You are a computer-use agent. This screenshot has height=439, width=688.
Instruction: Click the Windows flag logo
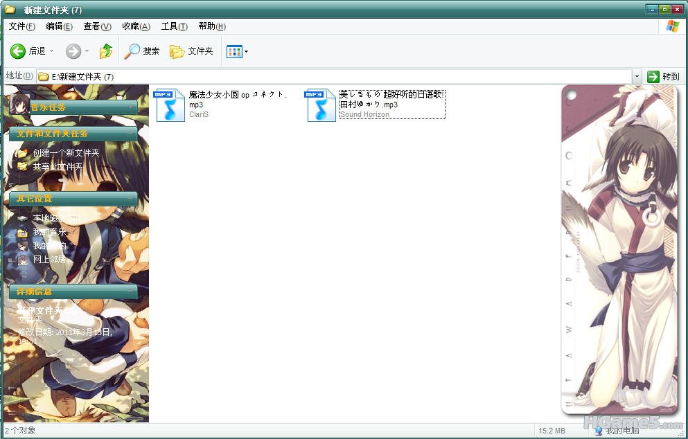(x=672, y=26)
